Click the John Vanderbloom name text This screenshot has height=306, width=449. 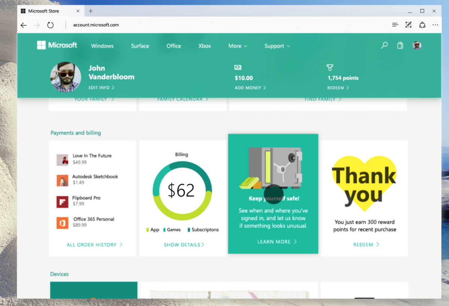(111, 73)
